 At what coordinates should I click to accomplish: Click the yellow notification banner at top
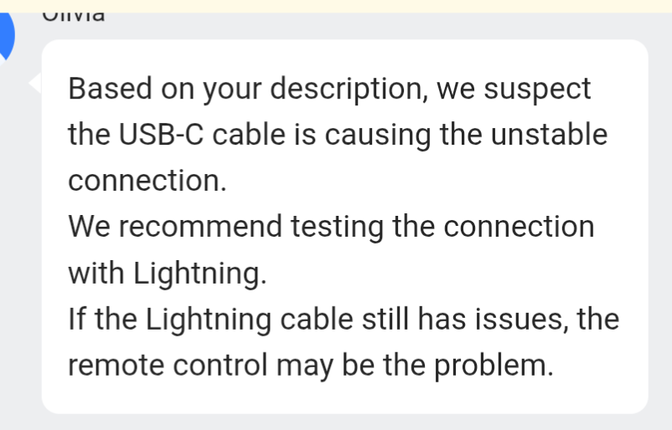336,6
